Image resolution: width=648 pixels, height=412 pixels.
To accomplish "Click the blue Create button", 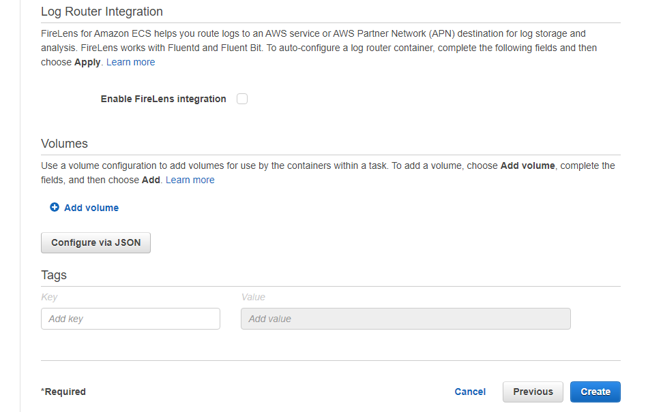I will coord(595,392).
